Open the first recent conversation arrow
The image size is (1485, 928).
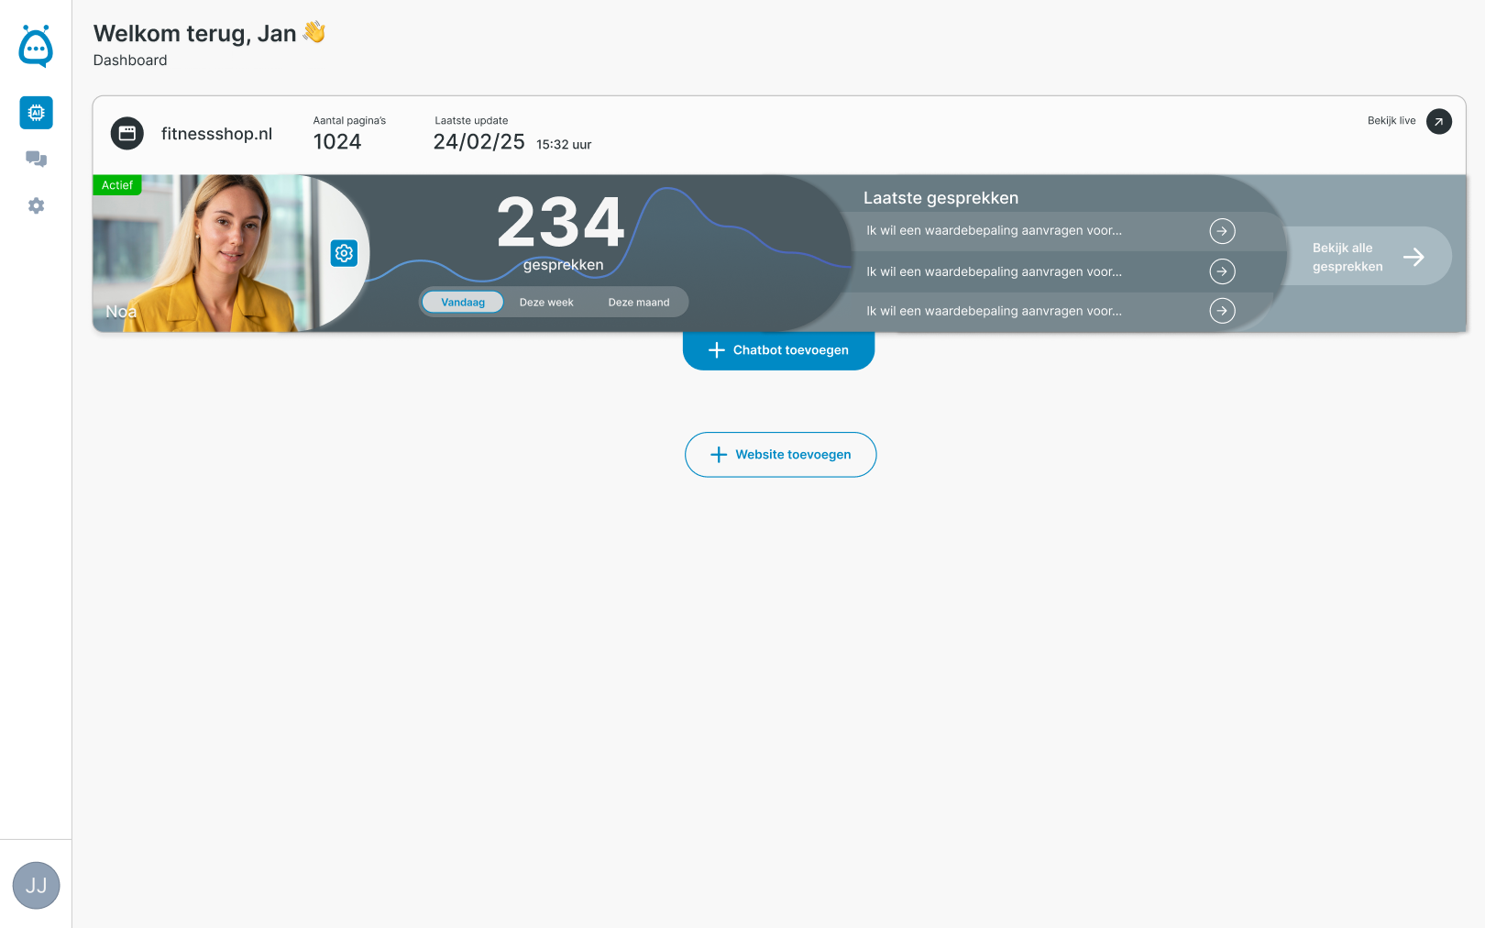point(1222,231)
